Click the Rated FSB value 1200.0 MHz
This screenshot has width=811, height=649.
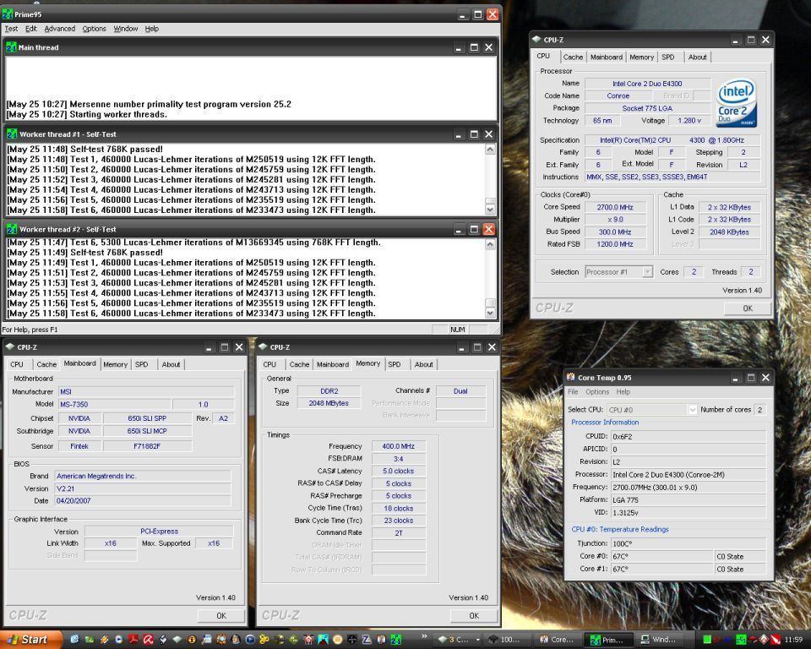614,243
